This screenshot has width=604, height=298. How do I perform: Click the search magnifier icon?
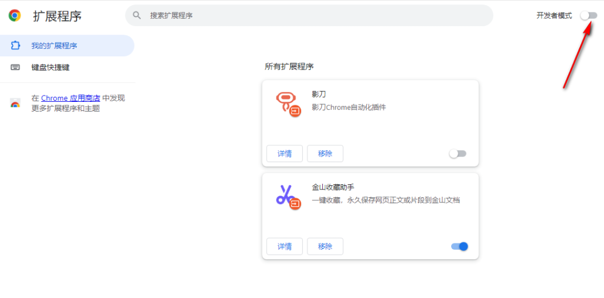[137, 15]
